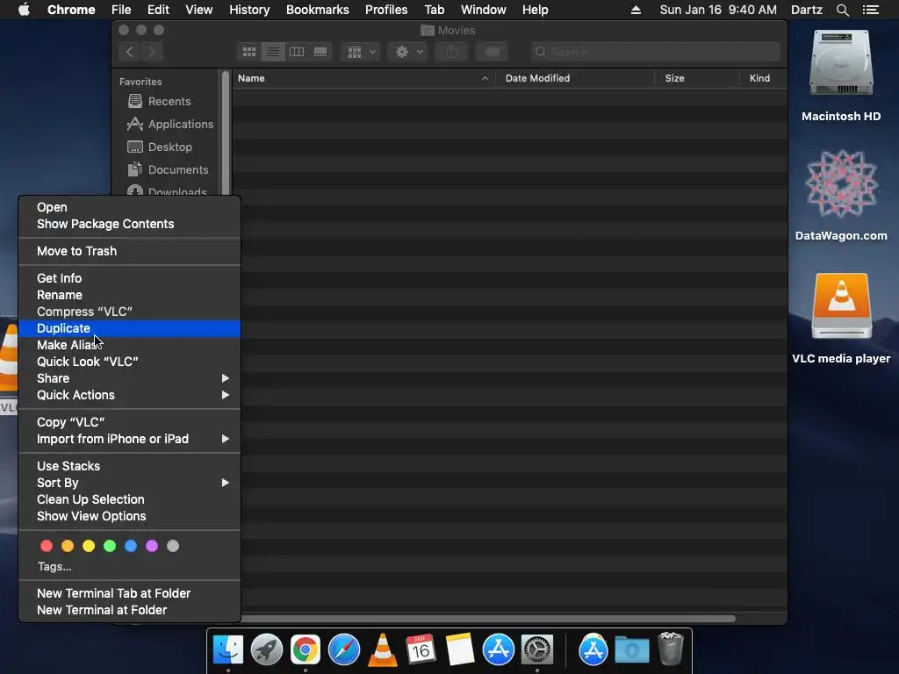Expand Import from iPhone or iPad submenu
The image size is (899, 674).
(130, 439)
